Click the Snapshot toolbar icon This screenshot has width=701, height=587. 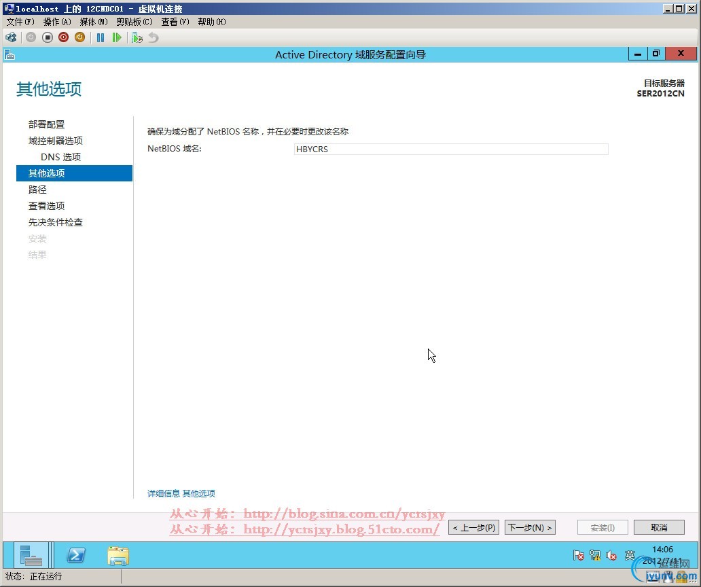(137, 37)
